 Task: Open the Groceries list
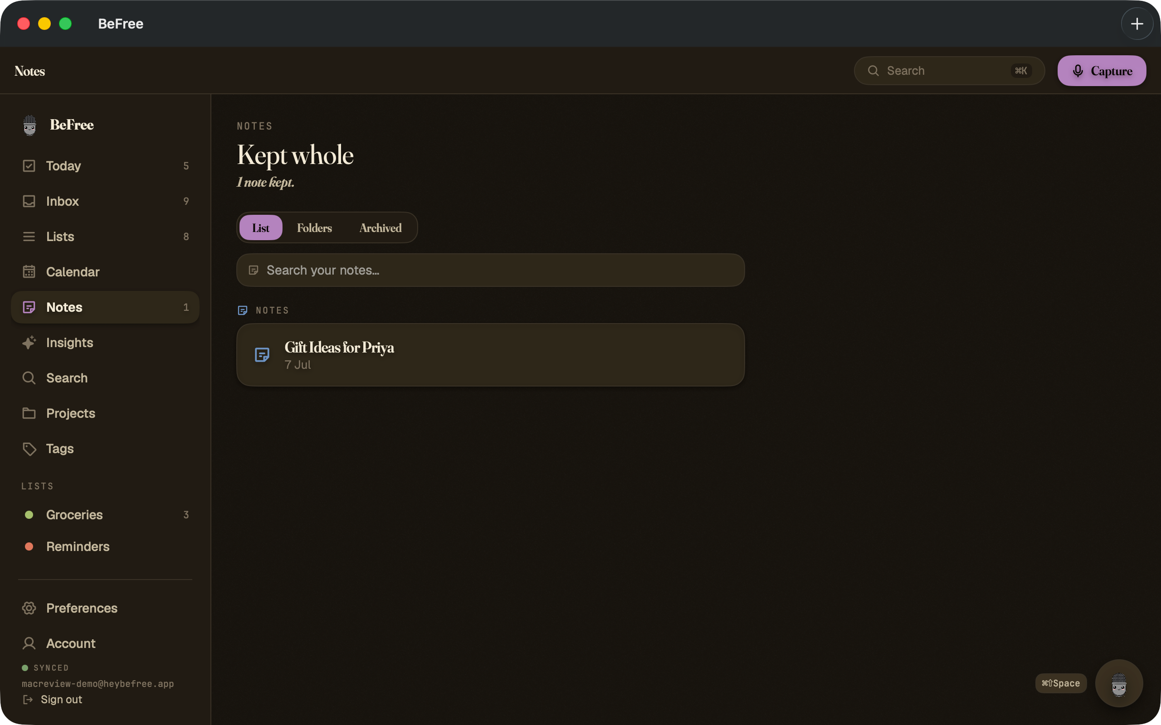click(105, 515)
